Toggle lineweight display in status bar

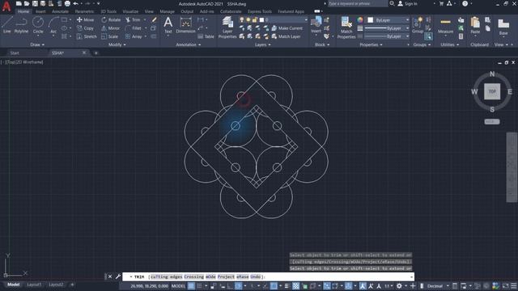[x=287, y=286]
